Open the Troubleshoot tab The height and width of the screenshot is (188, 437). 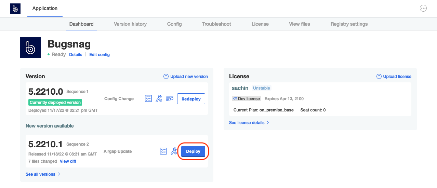click(x=216, y=24)
